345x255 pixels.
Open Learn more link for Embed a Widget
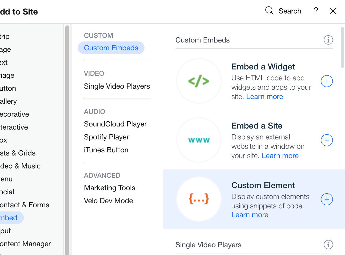[x=264, y=97]
